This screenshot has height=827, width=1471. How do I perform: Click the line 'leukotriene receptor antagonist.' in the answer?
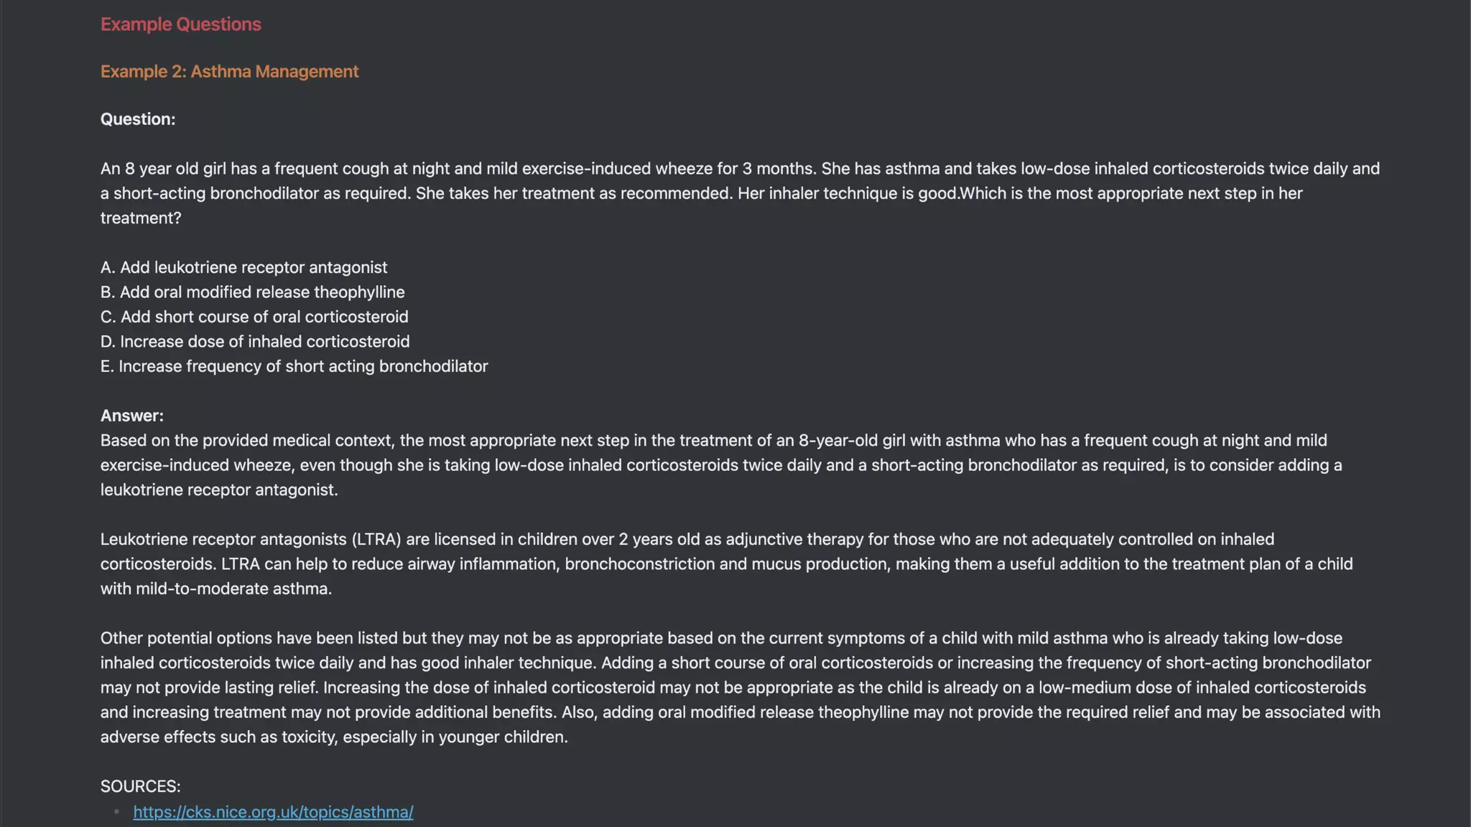click(x=219, y=490)
